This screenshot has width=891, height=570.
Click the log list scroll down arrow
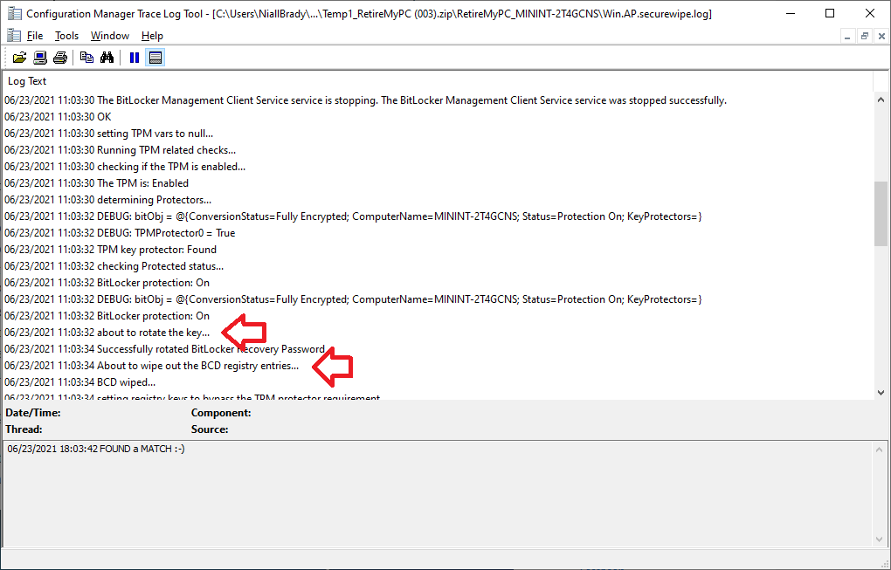coord(881,392)
